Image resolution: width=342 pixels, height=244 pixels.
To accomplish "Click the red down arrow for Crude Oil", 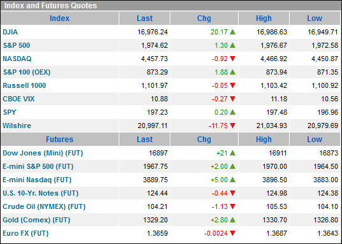I will [232, 206].
